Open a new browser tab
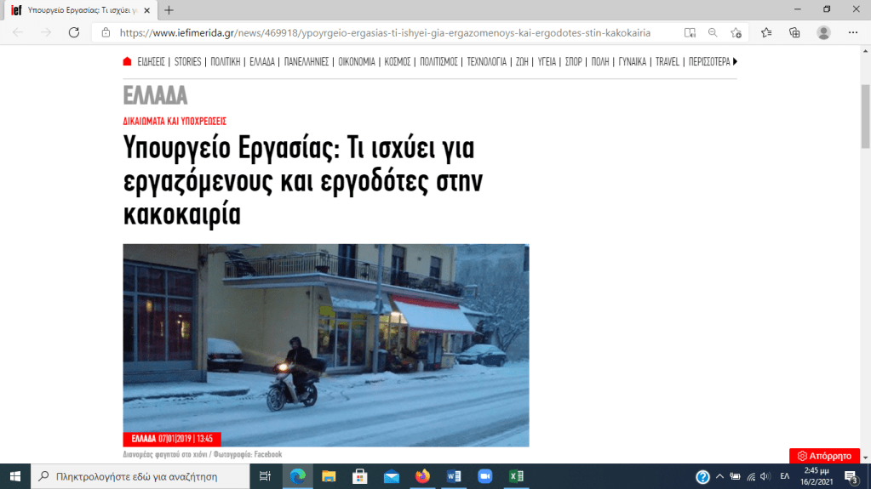871x489 pixels. coord(169,10)
